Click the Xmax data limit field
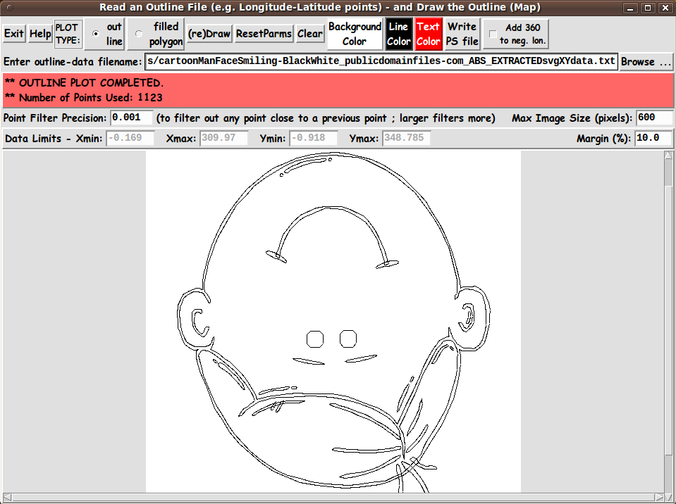The image size is (676, 504). click(223, 138)
